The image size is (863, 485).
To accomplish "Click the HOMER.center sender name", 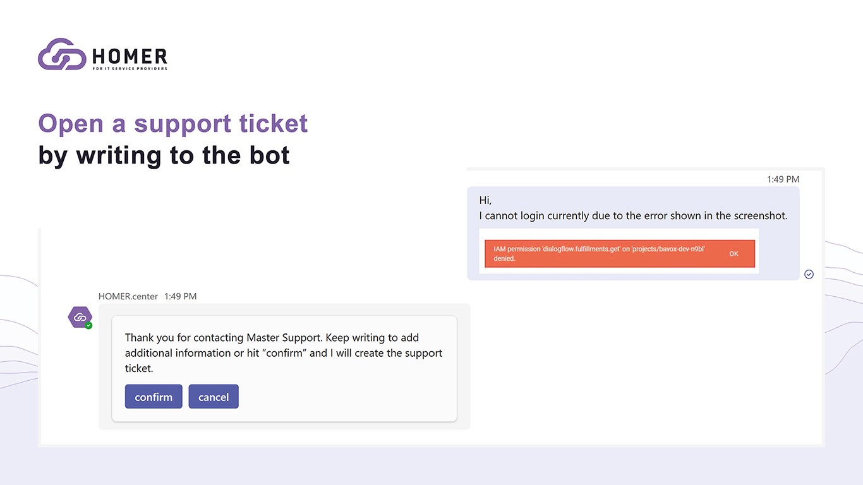I will coord(128,296).
